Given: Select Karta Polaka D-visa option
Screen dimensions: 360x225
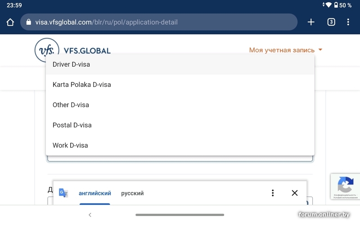Looking at the screenshot, I should pos(180,85).
